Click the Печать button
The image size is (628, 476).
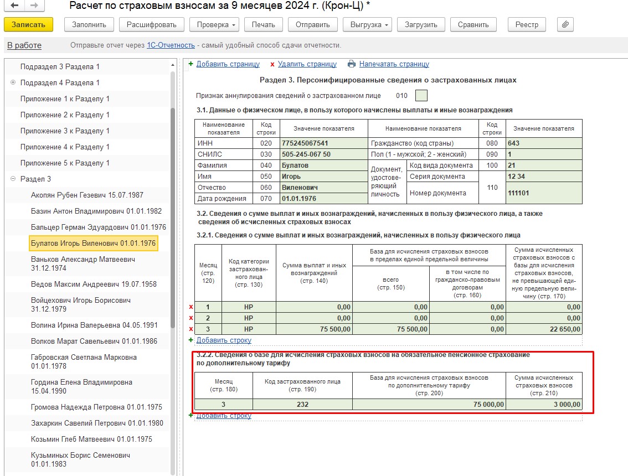coord(263,24)
